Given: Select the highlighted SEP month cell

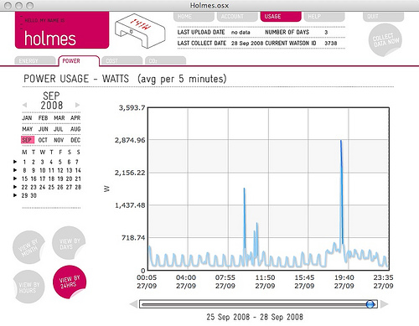Looking at the screenshot, I should 28,140.
